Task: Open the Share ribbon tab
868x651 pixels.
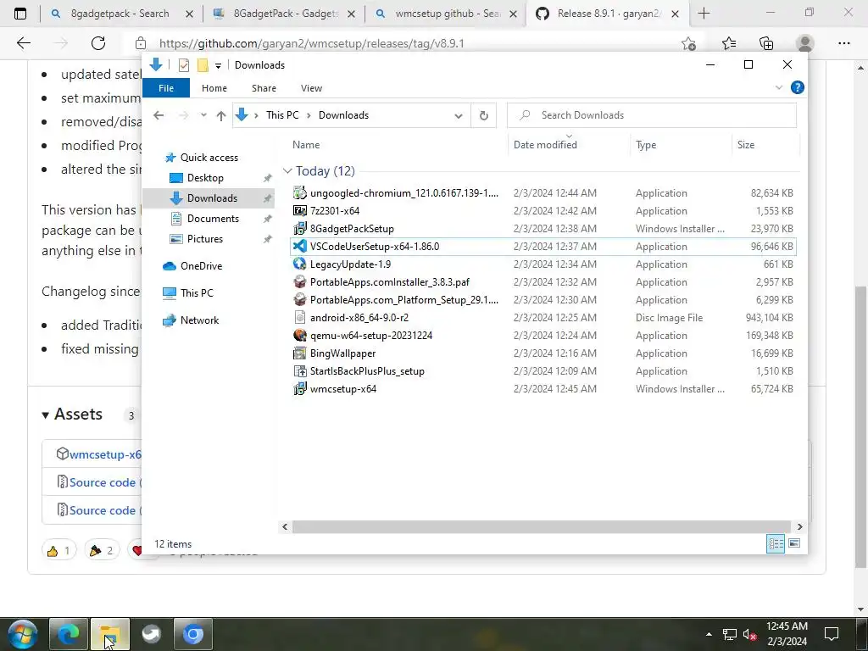Action: coord(264,88)
